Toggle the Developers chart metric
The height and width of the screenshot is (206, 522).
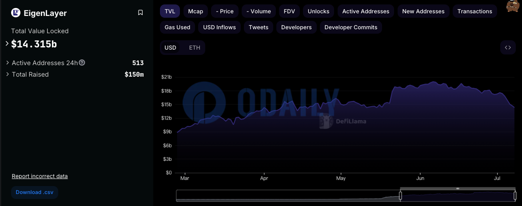296,27
